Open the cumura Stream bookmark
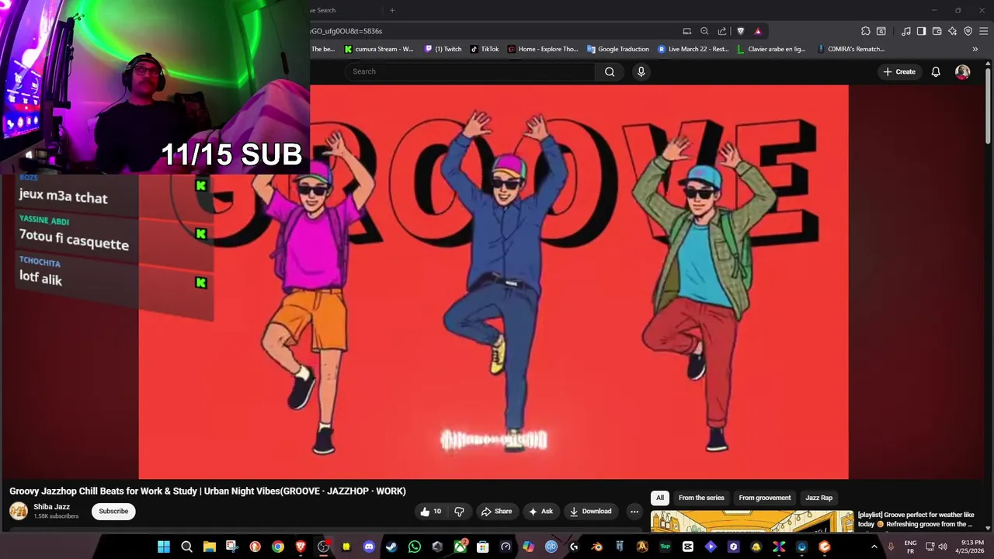 click(379, 49)
